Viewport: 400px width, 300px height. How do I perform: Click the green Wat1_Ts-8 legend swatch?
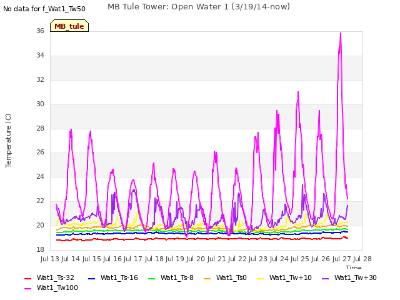[151, 279]
